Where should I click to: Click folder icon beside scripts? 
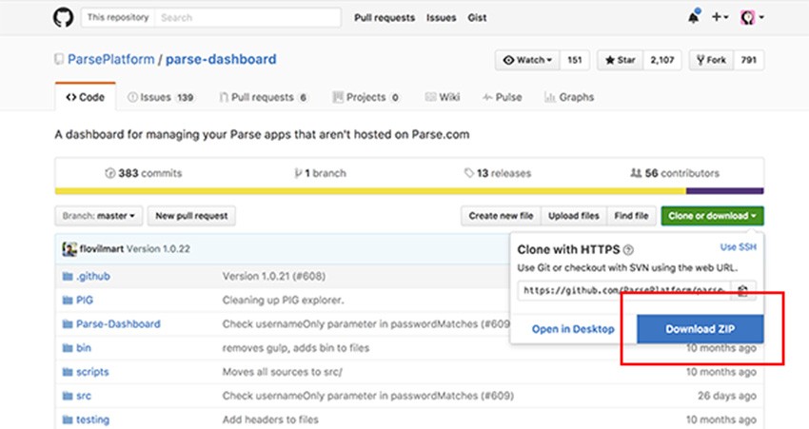(67, 372)
